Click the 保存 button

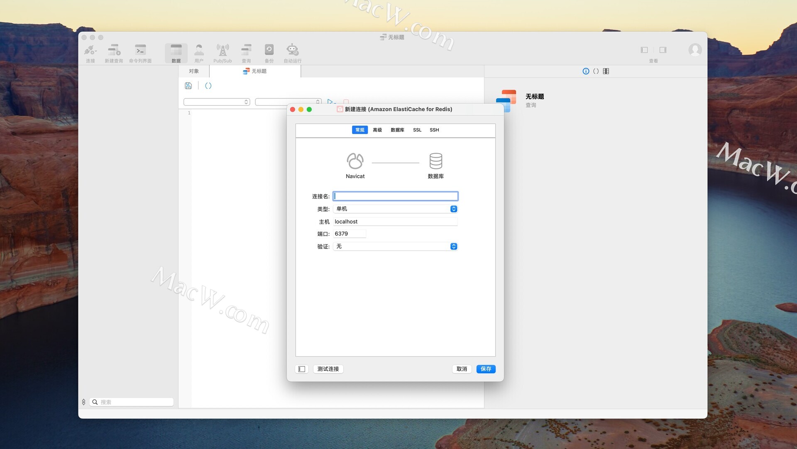(x=486, y=369)
